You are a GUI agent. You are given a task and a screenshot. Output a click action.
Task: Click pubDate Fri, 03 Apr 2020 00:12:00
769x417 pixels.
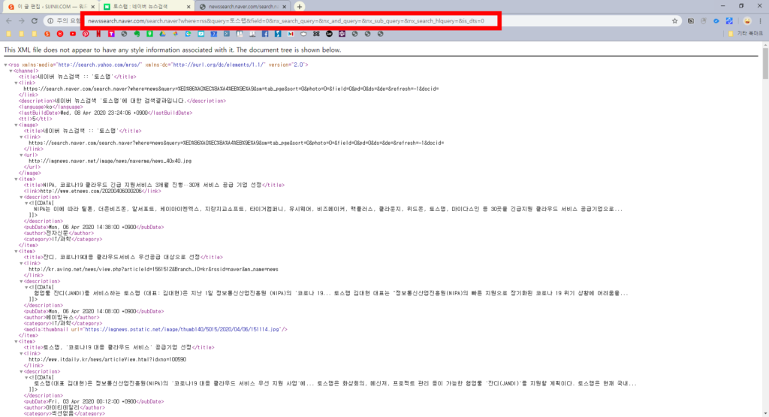92,402
